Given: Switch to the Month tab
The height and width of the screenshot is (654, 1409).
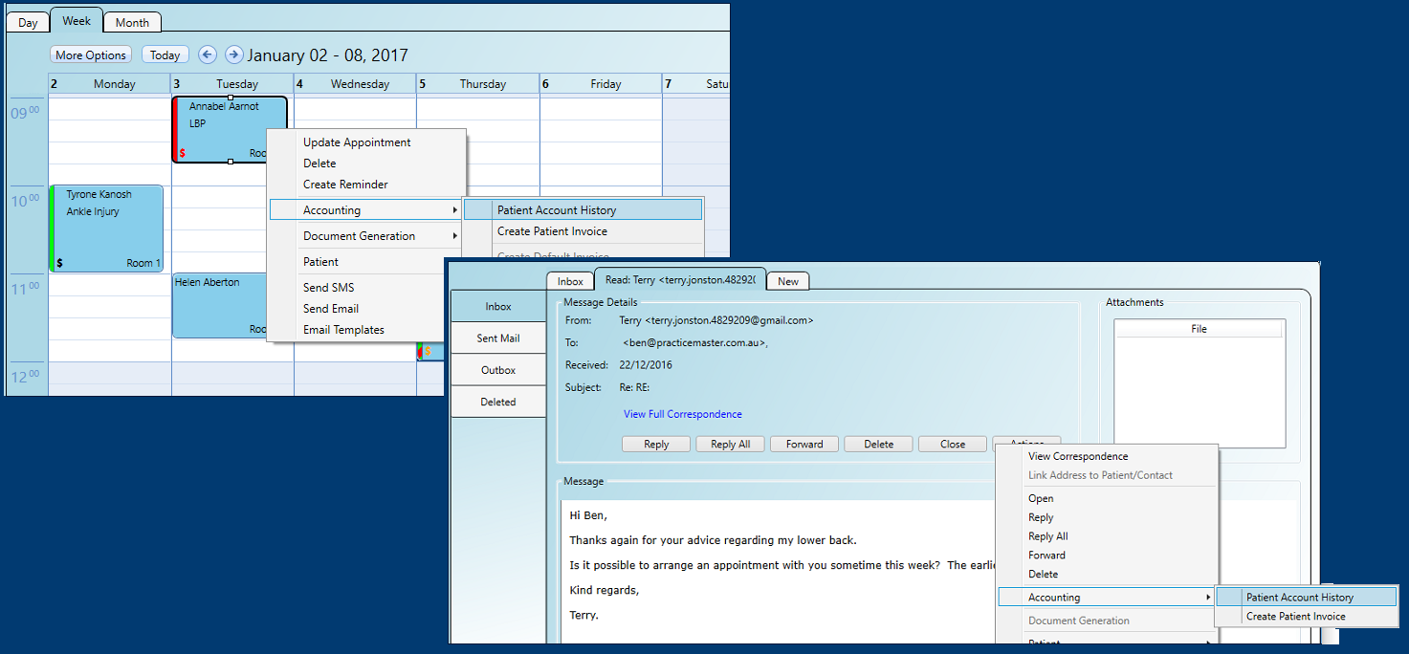Looking at the screenshot, I should tap(132, 21).
